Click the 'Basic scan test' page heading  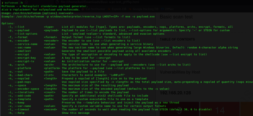click(x=176, y=17)
